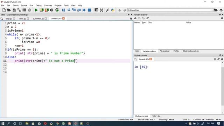
Task: Go back with the left arrow icon
Action: [120, 10]
